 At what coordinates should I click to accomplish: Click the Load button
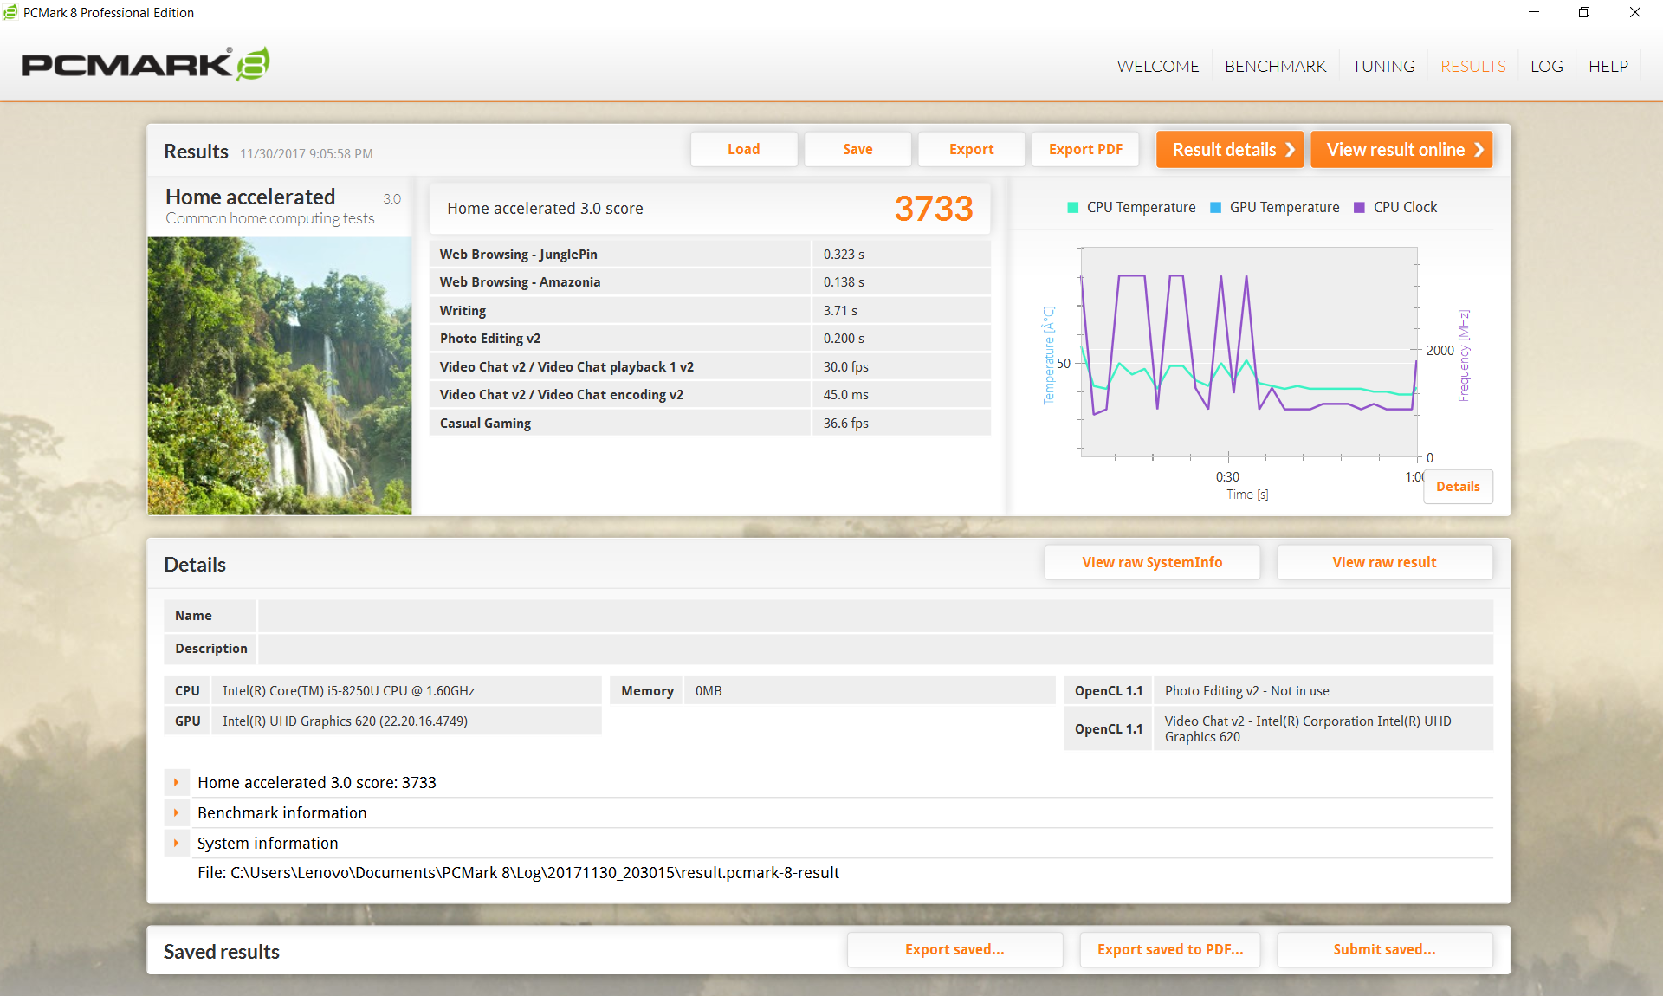[744, 149]
